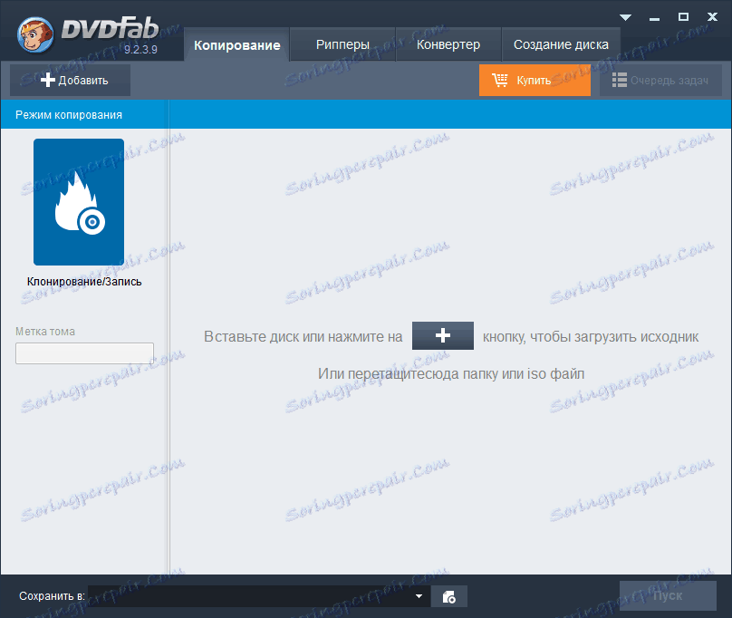The width and height of the screenshot is (732, 618).
Task: Open the title bar menu arrow
Action: tap(625, 16)
